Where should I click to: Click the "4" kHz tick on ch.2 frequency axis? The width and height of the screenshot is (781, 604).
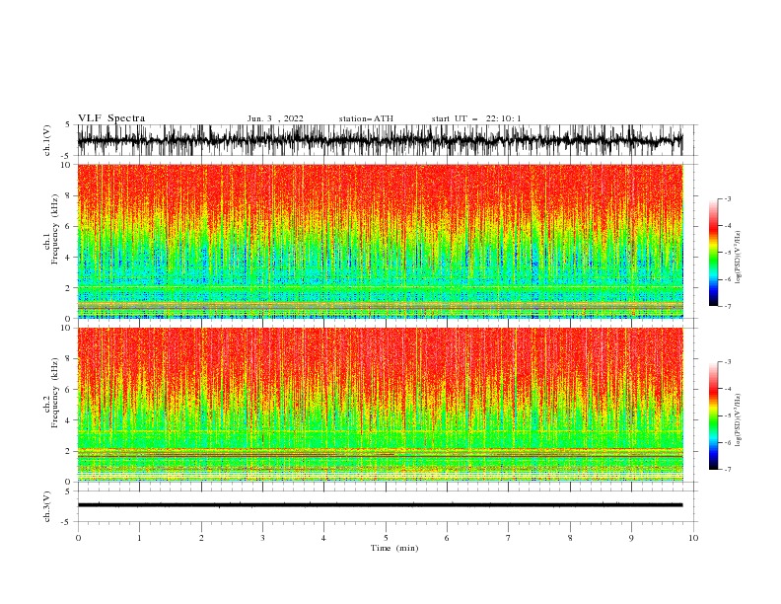click(67, 420)
